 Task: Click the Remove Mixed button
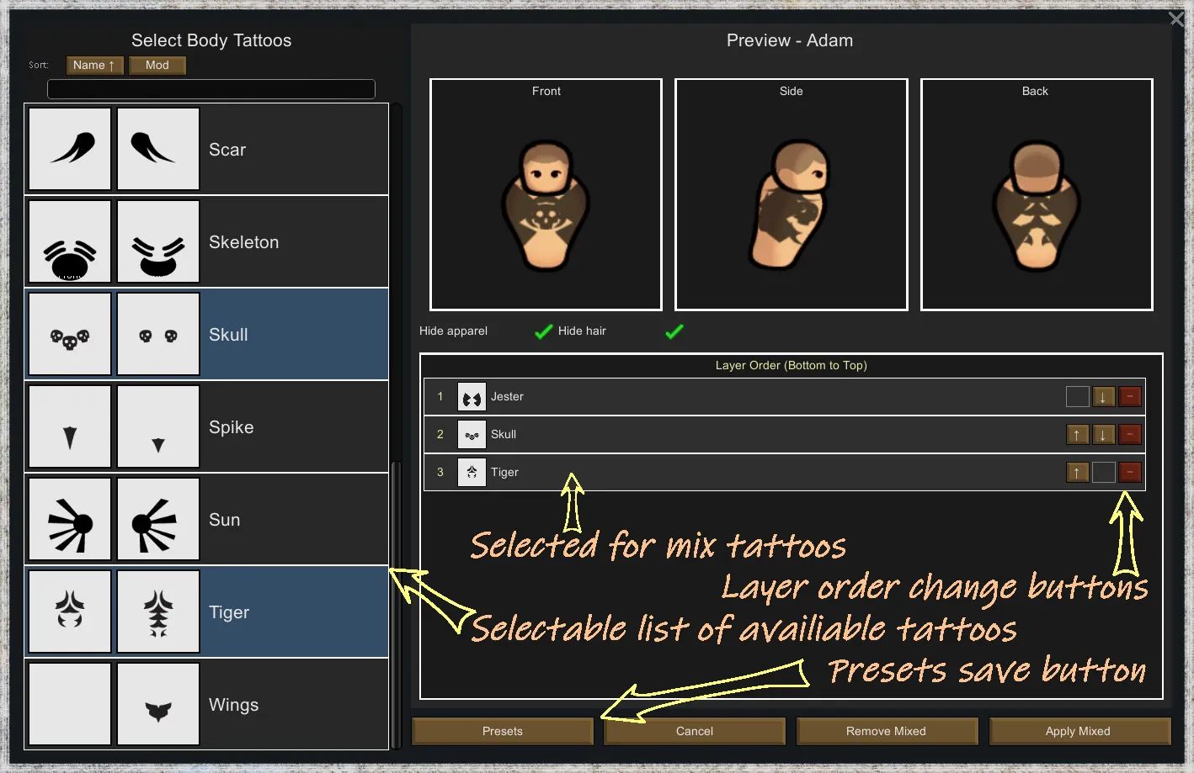coord(887,731)
